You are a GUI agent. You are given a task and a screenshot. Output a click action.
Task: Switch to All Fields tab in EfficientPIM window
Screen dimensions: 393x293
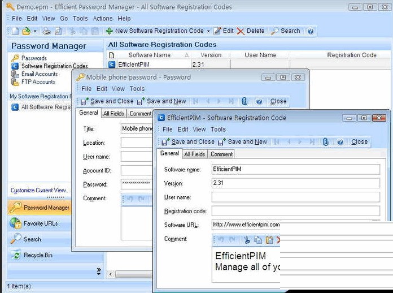coord(194,154)
